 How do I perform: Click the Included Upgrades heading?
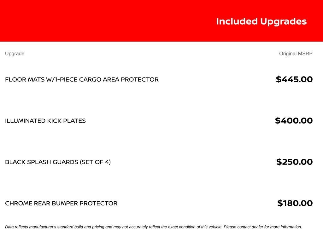coord(261,22)
